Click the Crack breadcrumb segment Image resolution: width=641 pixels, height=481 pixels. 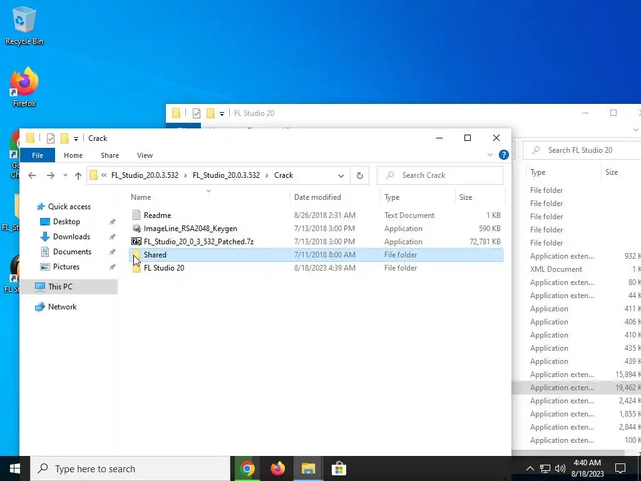pyautogui.click(x=284, y=175)
